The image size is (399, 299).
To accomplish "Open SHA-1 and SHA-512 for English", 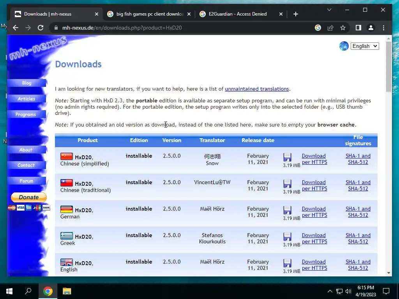I will 358,265.
